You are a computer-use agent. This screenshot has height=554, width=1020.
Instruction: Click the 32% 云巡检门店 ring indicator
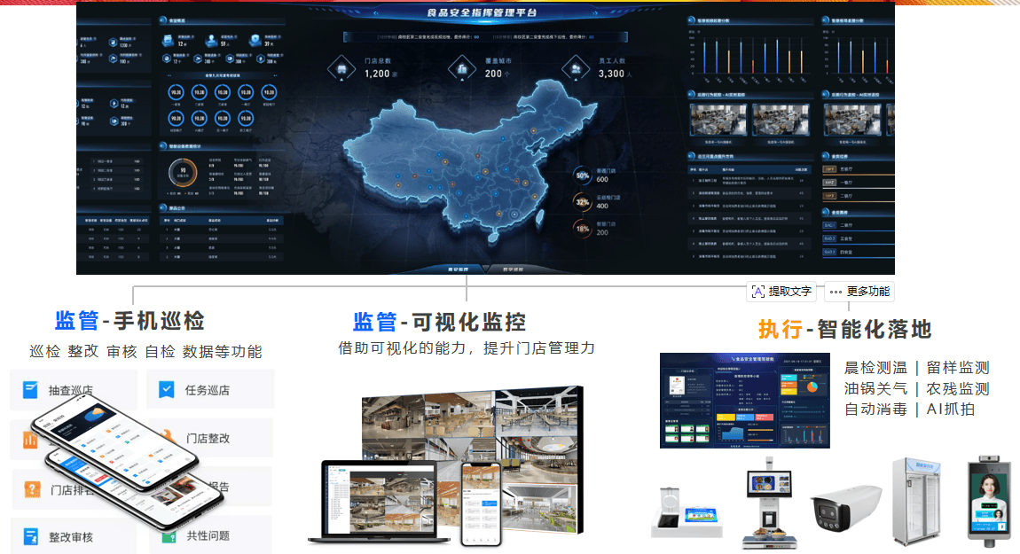tap(583, 202)
